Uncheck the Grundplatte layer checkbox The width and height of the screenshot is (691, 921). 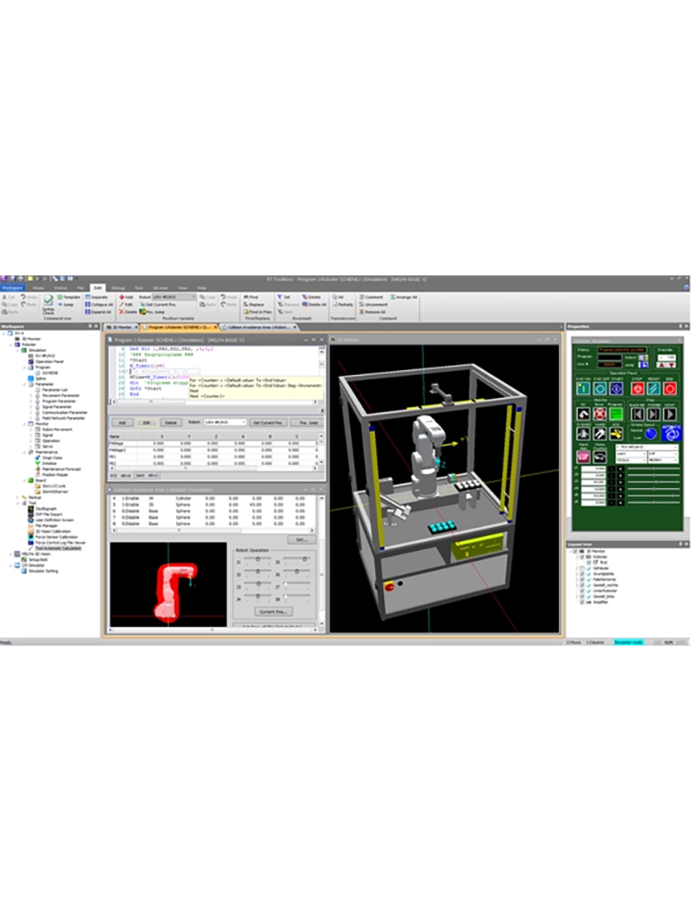click(582, 575)
